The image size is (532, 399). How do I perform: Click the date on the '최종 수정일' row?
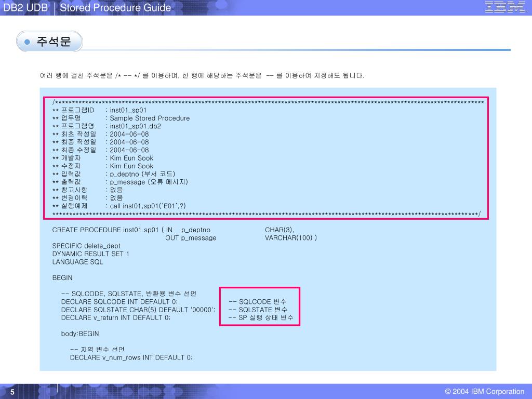pos(129,150)
